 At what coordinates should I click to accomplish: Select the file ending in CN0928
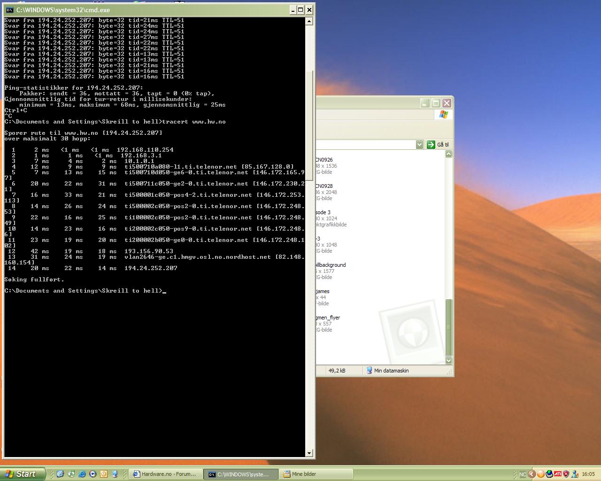click(327, 192)
